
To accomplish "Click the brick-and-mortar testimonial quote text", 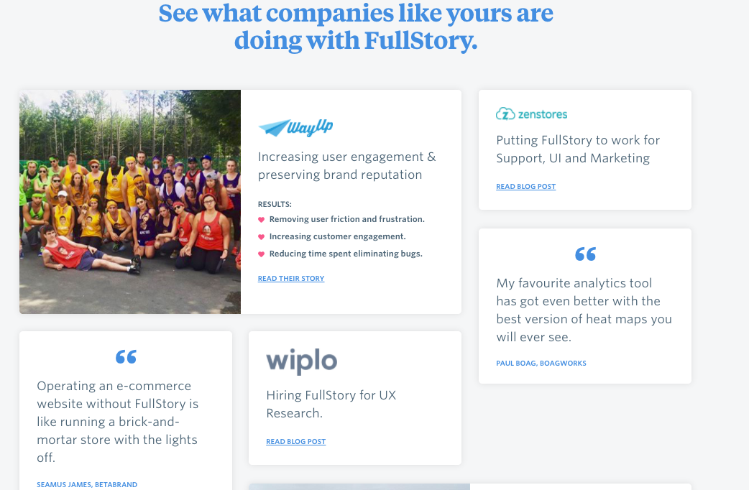I will 117,421.
